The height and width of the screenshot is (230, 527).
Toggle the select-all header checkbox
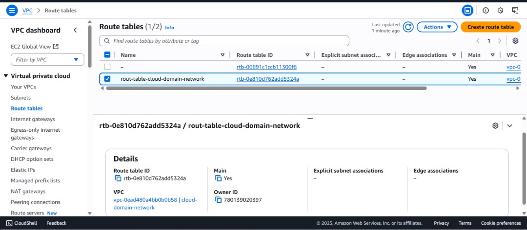pos(107,55)
